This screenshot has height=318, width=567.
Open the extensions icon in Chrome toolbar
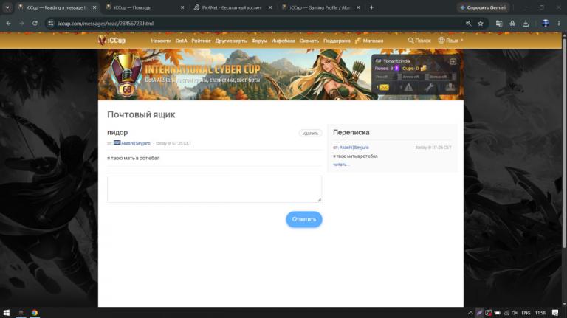(x=512, y=23)
